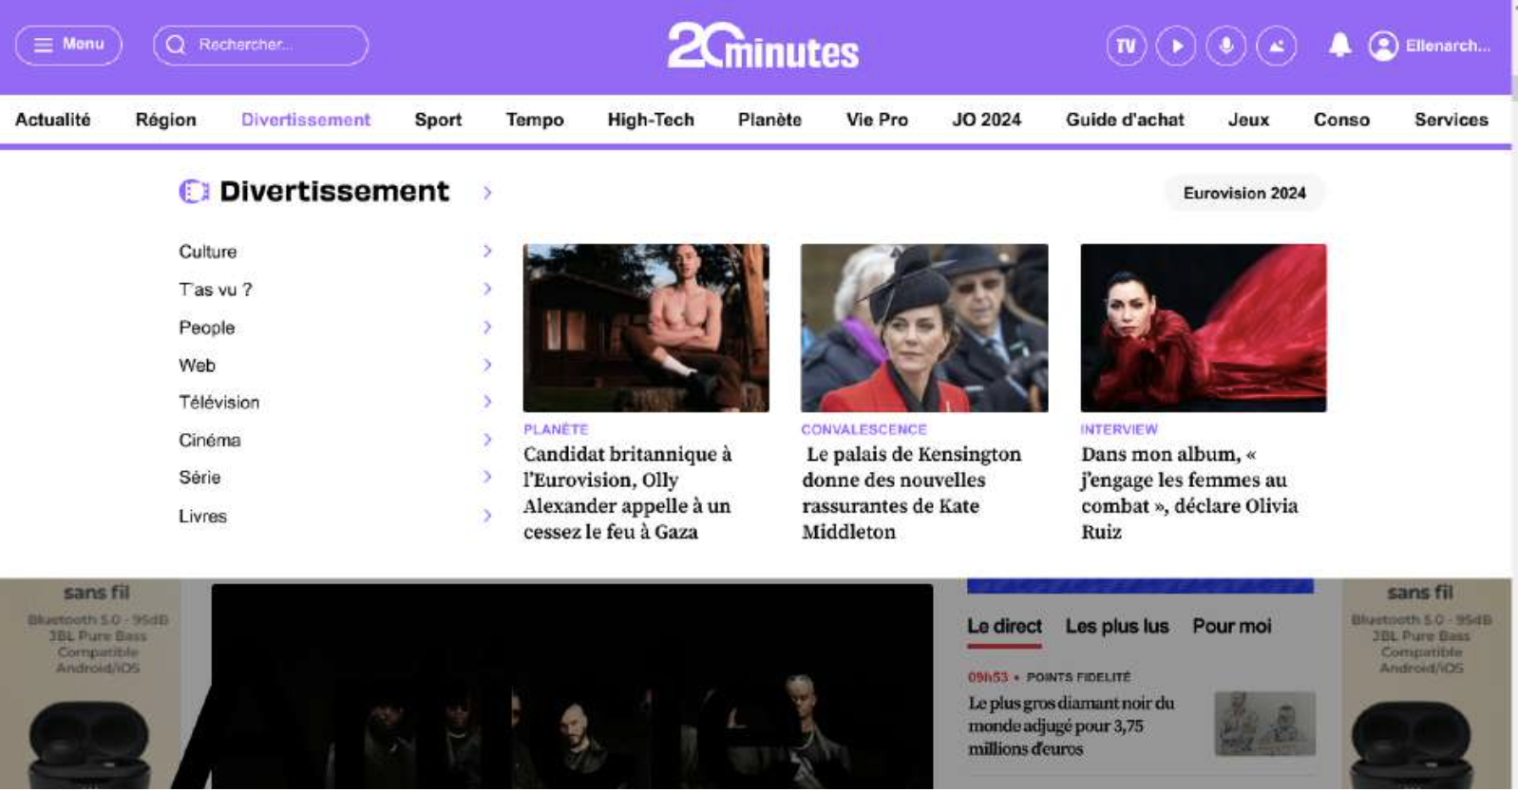Open the Série submenu link
Viewport: 1518px width, 792px height.
pos(199,478)
